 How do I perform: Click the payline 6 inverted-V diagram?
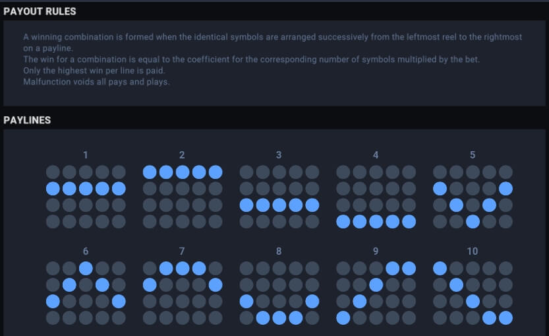point(86,293)
